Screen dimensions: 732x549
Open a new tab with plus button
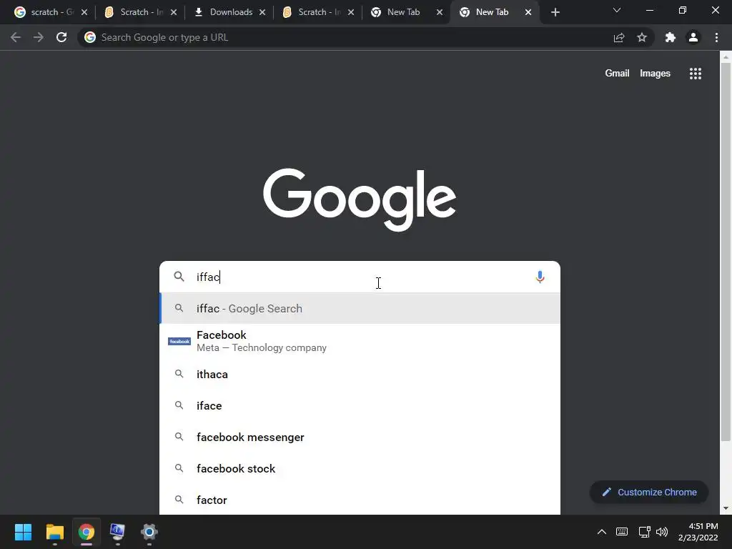tap(555, 12)
